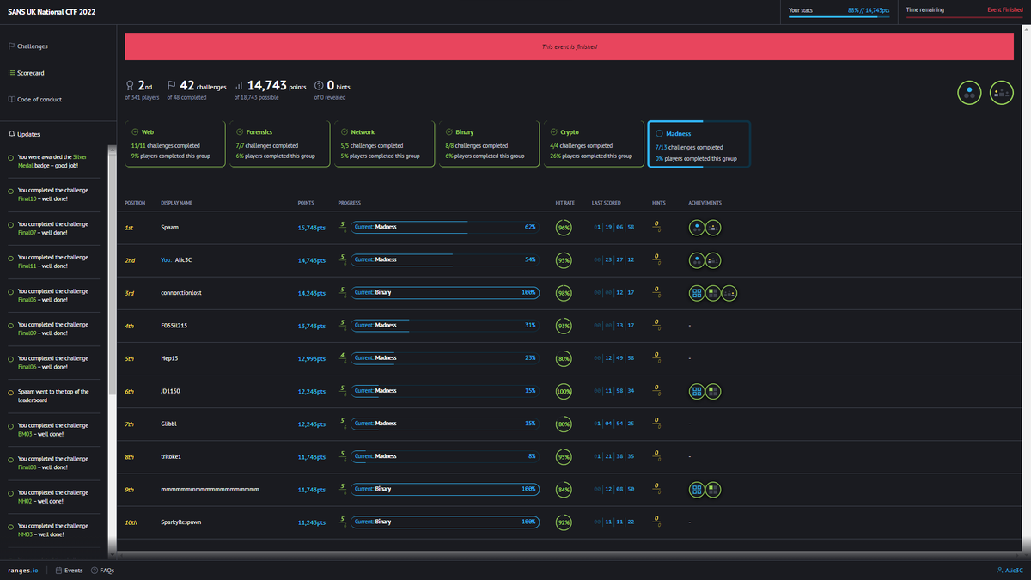Click middle green-square badge in connorctionlost row
This screenshot has height=580, width=1031.
(x=713, y=293)
